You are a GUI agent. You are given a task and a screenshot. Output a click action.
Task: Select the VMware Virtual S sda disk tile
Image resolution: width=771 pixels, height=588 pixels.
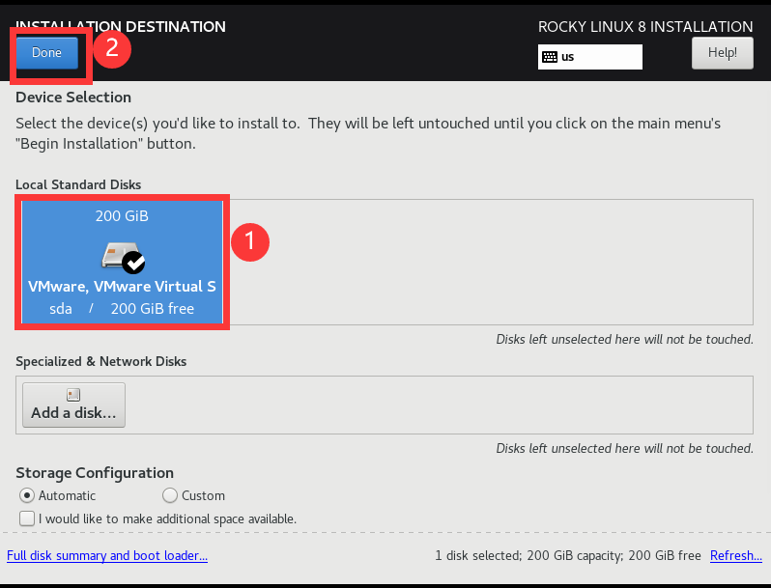click(122, 263)
